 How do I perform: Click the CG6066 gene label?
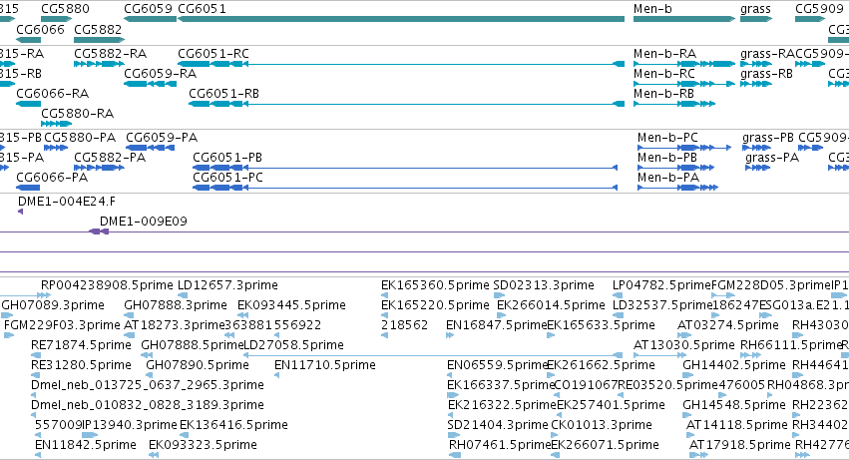[40, 29]
